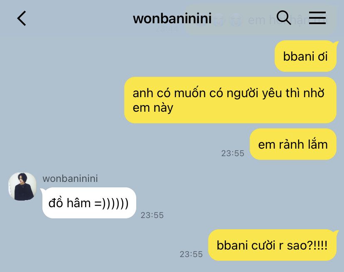Click the faded crying emoji behind the header
This screenshot has width=344, height=272.
[x=236, y=20]
